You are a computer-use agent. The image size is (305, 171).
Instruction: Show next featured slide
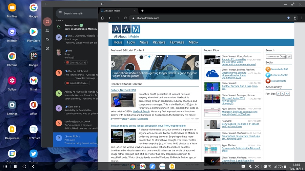pyautogui.click(x=197, y=64)
